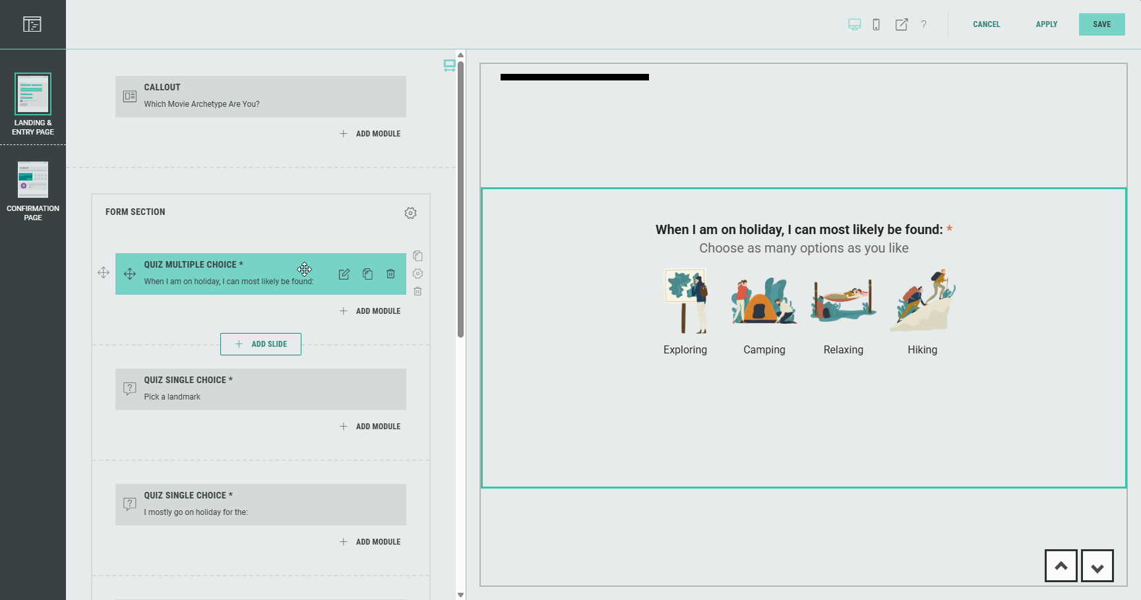Click the Cancel button

point(986,24)
